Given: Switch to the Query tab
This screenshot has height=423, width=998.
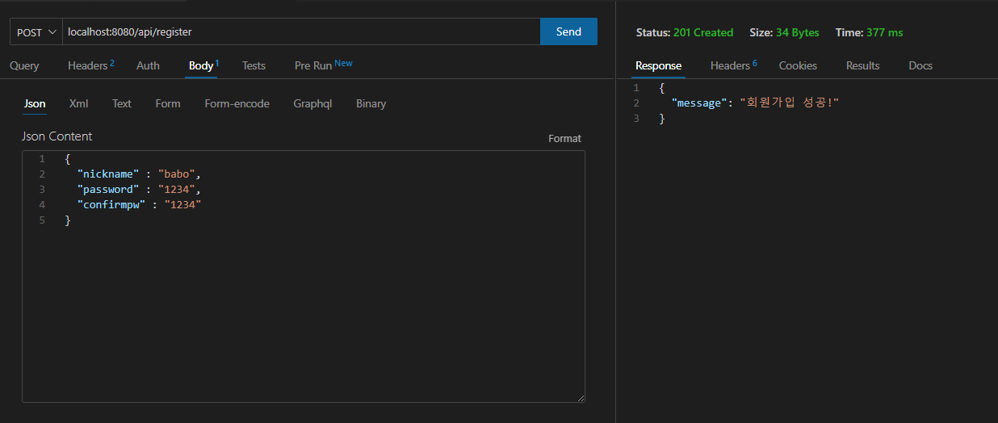Looking at the screenshot, I should [24, 65].
